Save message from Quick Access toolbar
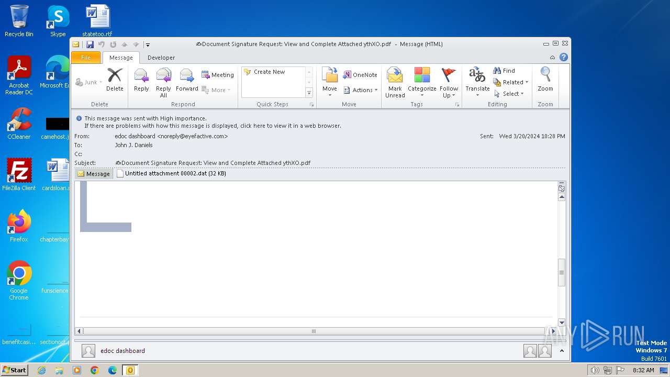This screenshot has width=670, height=377. tap(90, 45)
